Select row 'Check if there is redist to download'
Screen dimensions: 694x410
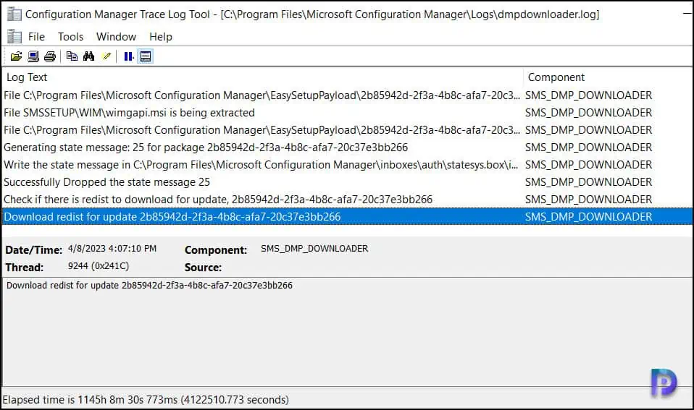348,200
